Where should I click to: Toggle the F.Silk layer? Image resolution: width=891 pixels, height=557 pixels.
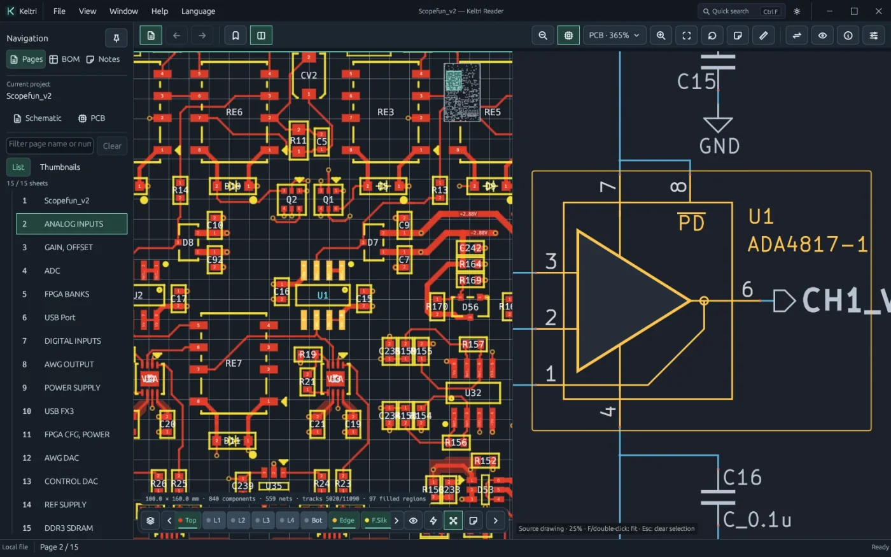375,521
